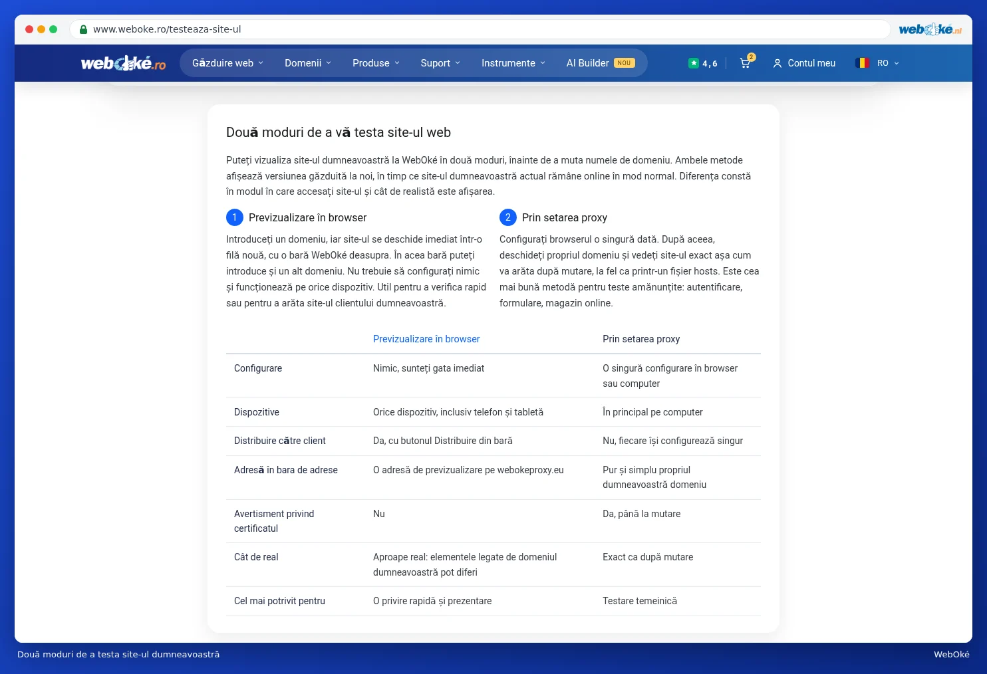Click the 'O privire rapidă și prezentare' cell
This screenshot has height=674, width=987.
click(x=432, y=601)
